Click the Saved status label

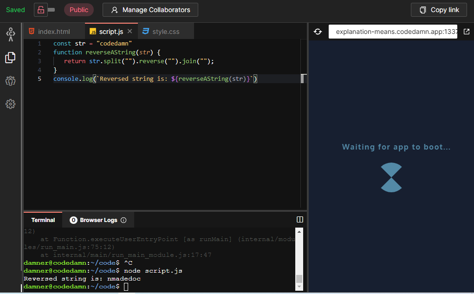pos(15,10)
